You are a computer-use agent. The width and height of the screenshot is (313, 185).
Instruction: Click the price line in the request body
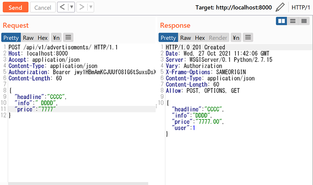pyautogui.click(x=35, y=109)
